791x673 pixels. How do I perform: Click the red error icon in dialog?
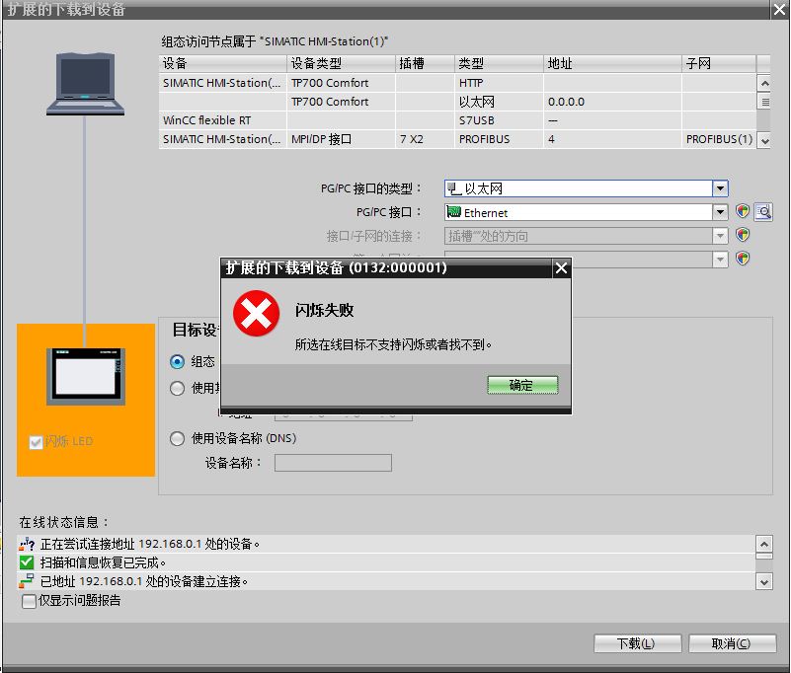coord(257,314)
